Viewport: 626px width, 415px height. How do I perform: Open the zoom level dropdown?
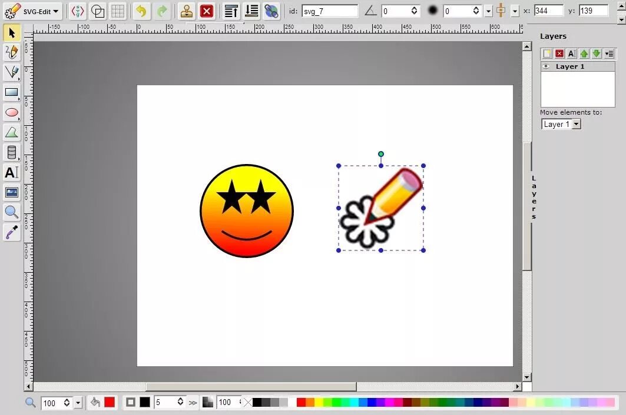tap(78, 403)
